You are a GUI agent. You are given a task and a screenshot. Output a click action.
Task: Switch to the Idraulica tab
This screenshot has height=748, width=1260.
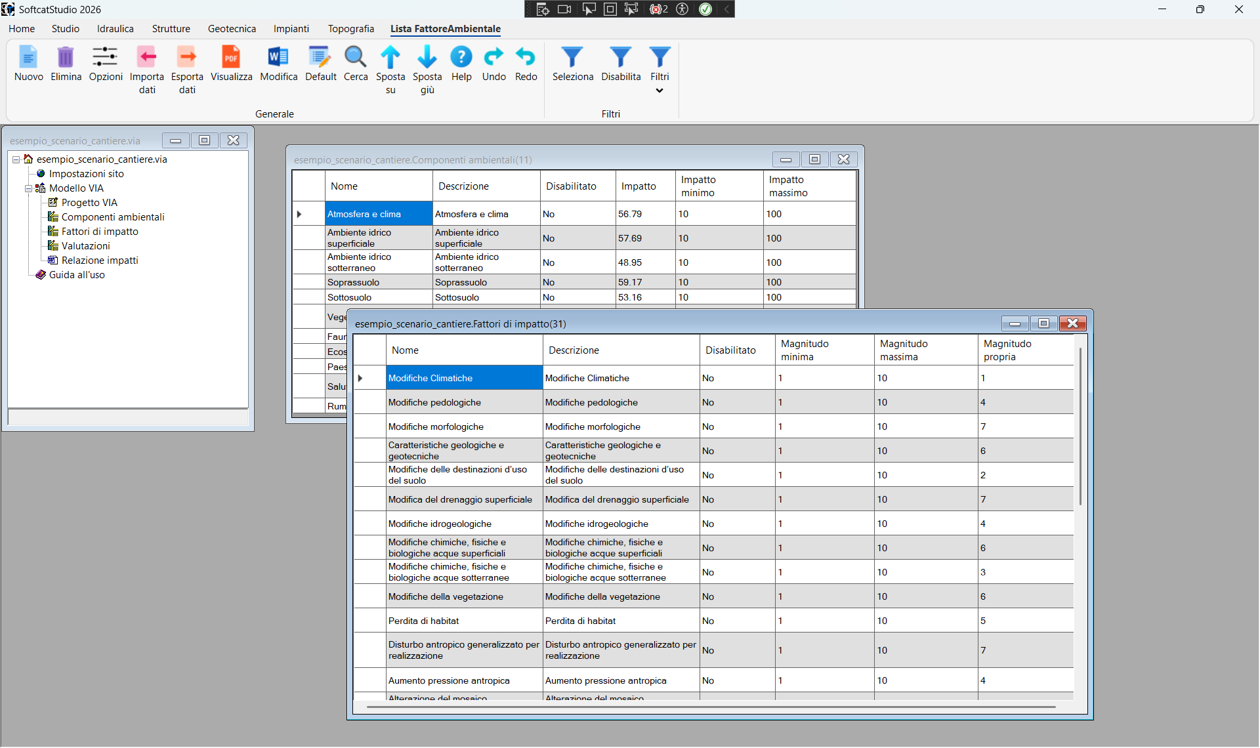(115, 29)
